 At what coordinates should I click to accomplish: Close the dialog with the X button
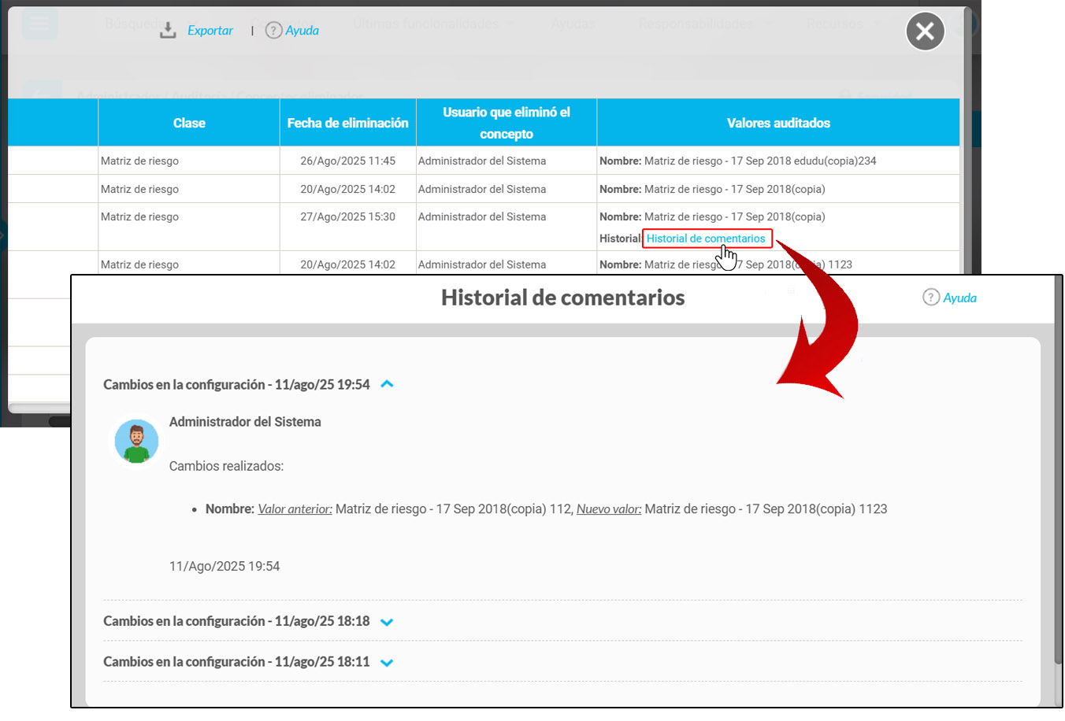[925, 31]
